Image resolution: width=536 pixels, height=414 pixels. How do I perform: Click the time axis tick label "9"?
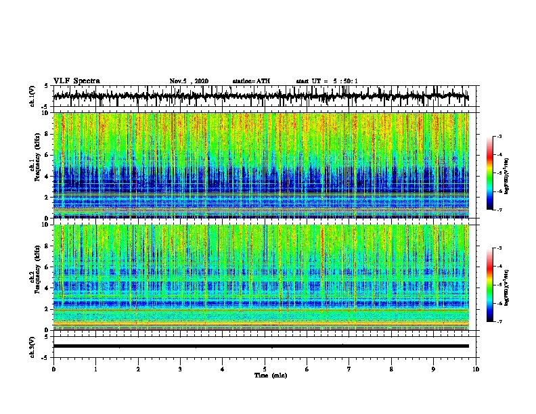coord(433,369)
